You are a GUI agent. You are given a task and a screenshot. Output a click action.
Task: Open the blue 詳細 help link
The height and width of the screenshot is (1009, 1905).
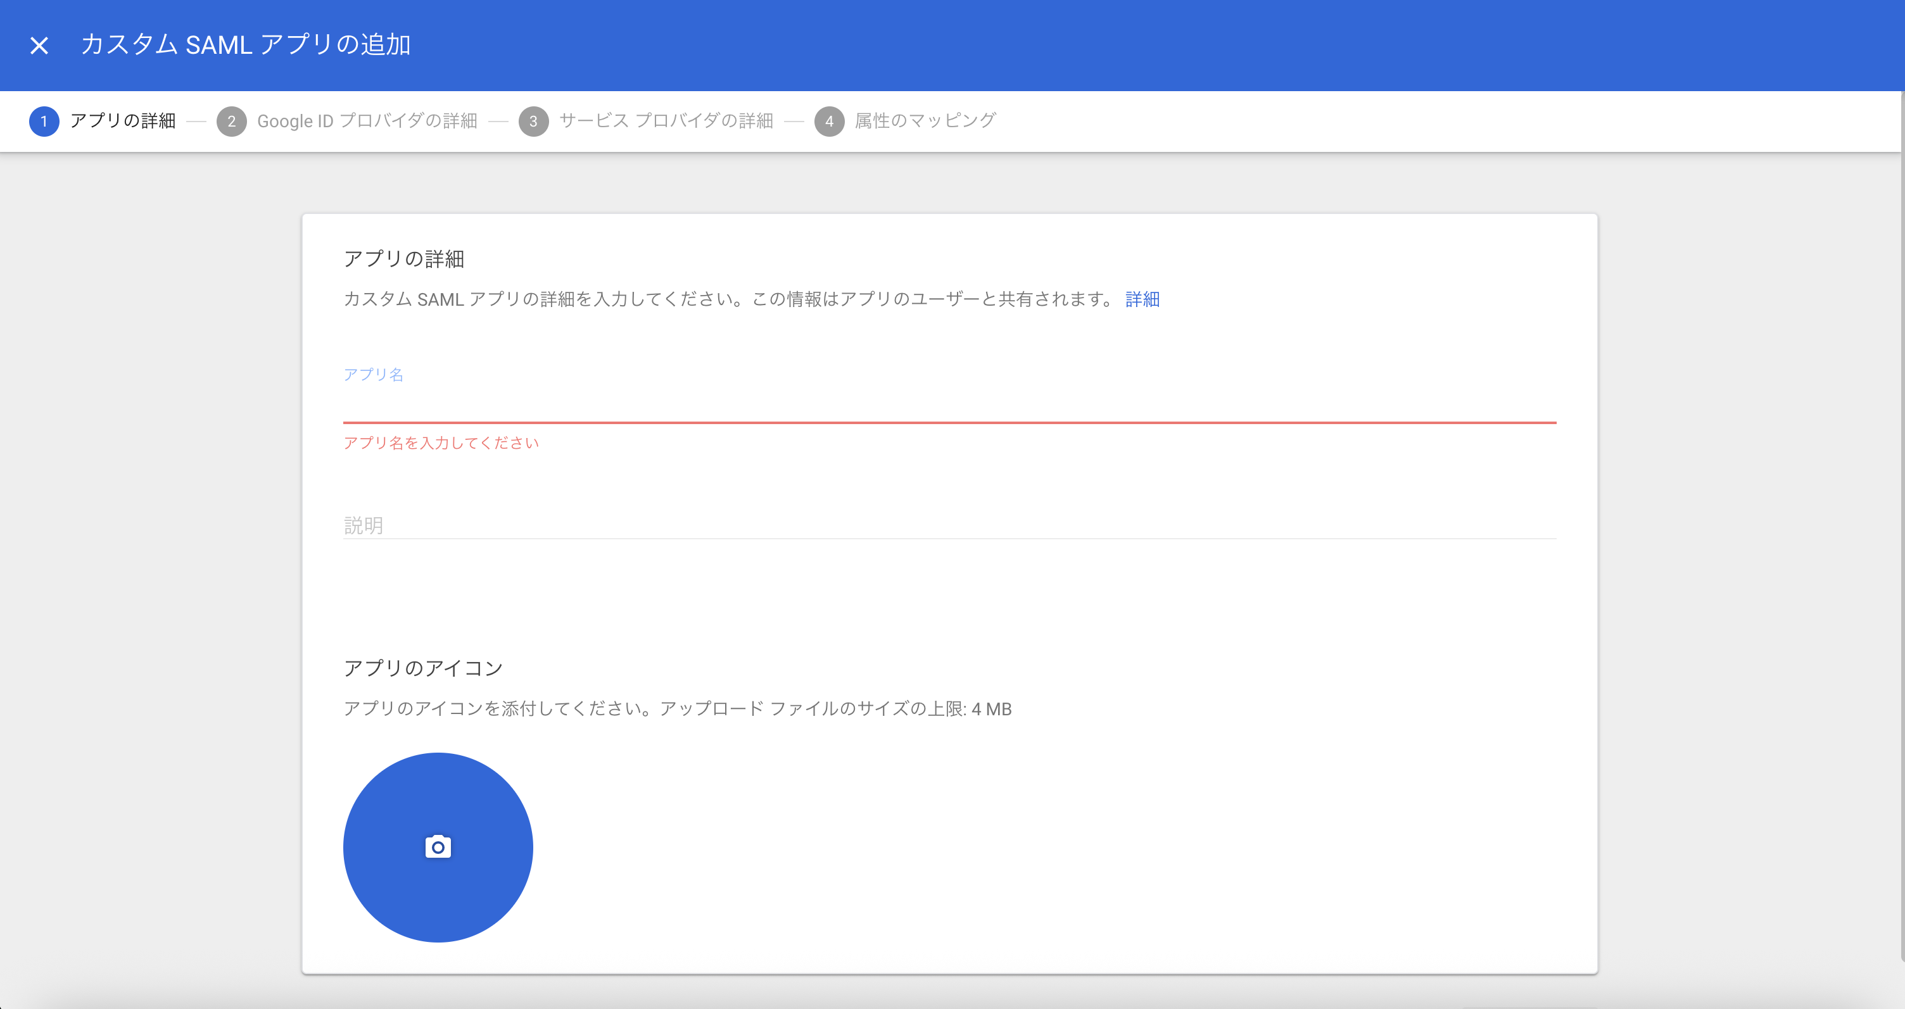point(1142,299)
